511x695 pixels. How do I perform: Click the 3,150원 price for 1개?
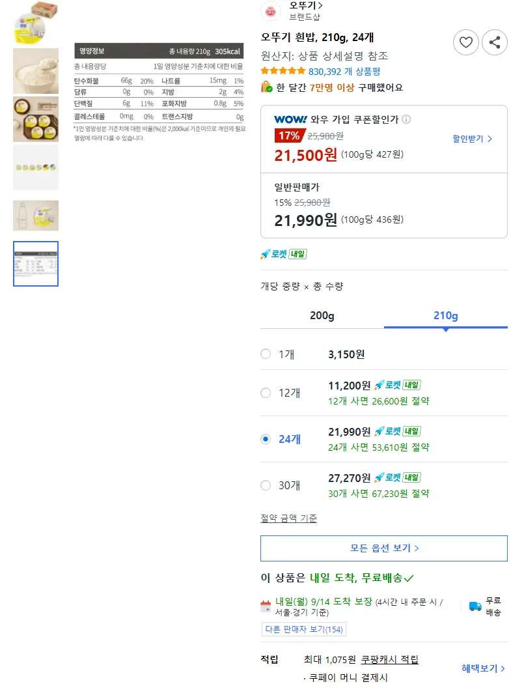(x=346, y=354)
